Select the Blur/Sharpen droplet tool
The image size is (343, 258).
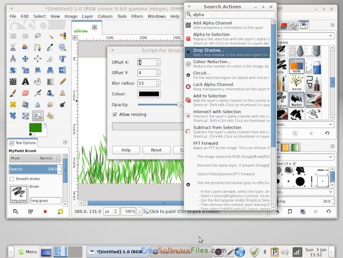coord(37,104)
